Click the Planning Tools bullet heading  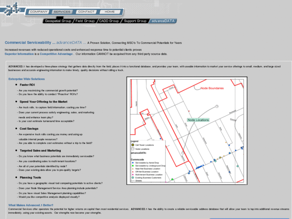click(31, 178)
